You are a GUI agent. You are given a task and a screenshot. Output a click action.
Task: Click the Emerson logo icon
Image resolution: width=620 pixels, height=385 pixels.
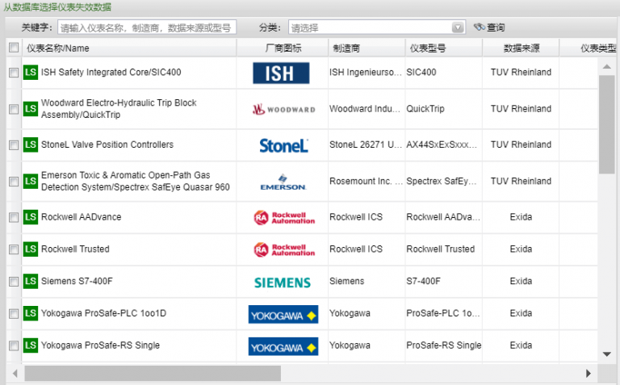click(283, 182)
